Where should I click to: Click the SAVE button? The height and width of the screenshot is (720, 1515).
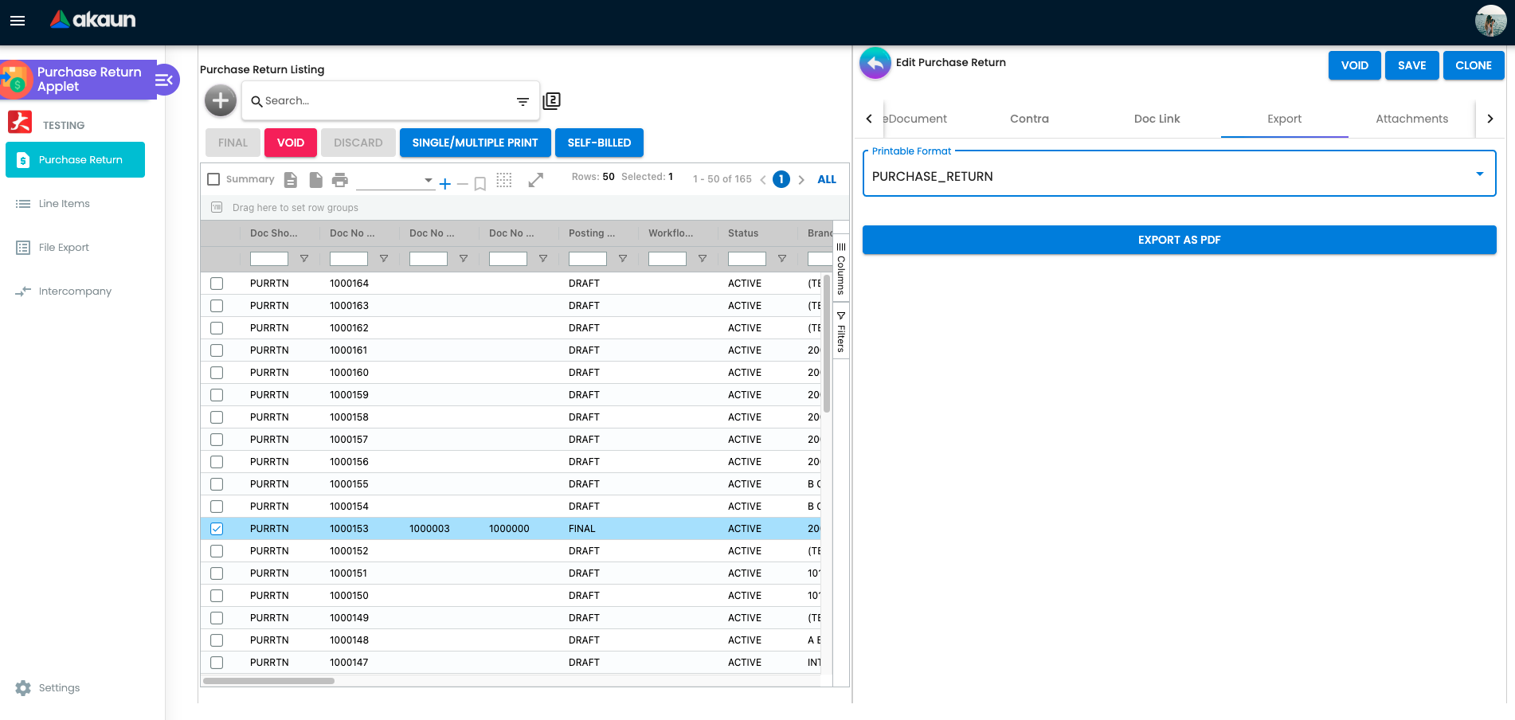pyautogui.click(x=1411, y=65)
